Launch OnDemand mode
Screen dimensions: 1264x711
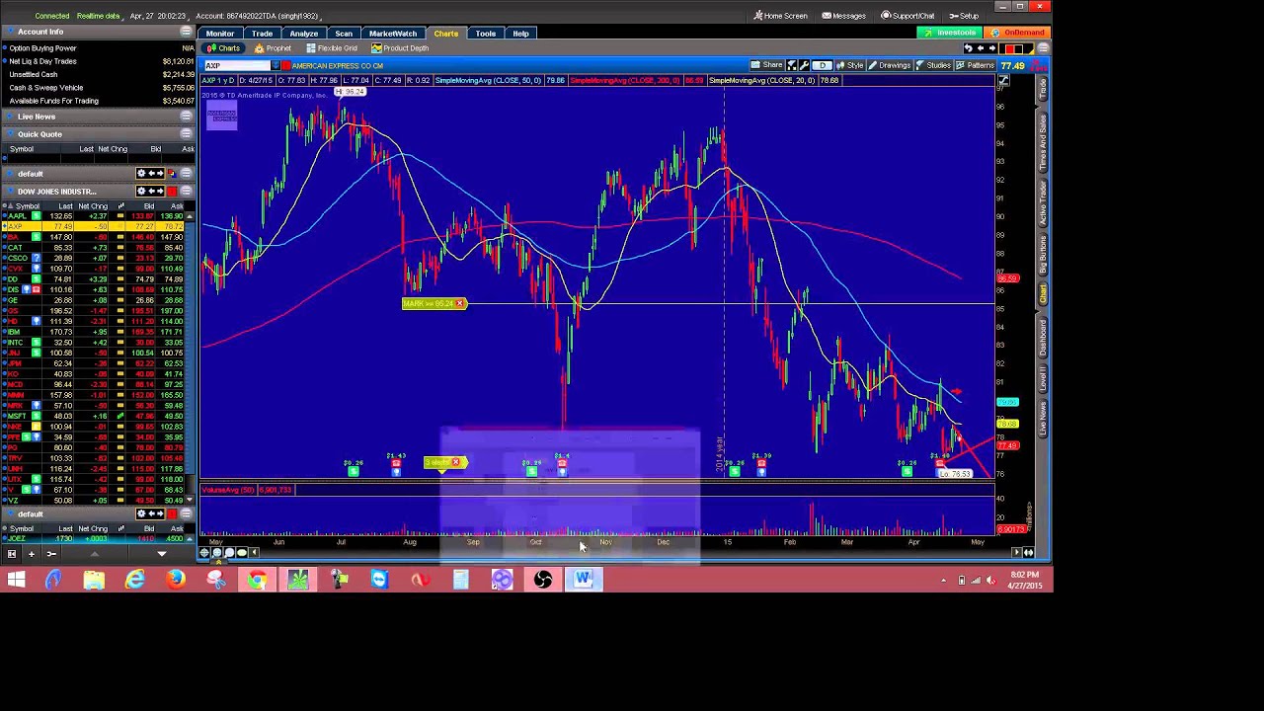point(1019,33)
